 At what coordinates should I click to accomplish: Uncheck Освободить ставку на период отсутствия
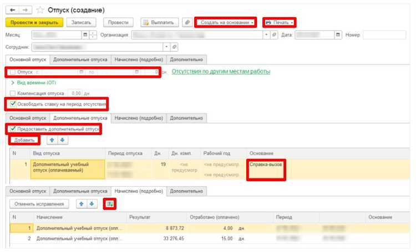pos(13,104)
